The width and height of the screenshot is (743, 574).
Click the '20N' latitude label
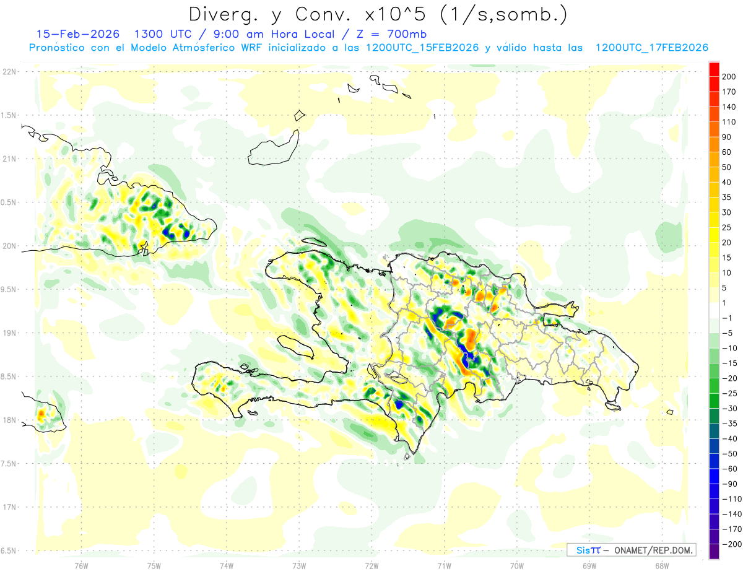9,246
